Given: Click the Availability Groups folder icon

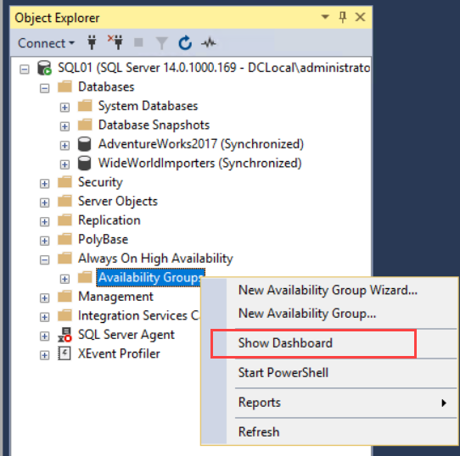Looking at the screenshot, I should 85,277.
